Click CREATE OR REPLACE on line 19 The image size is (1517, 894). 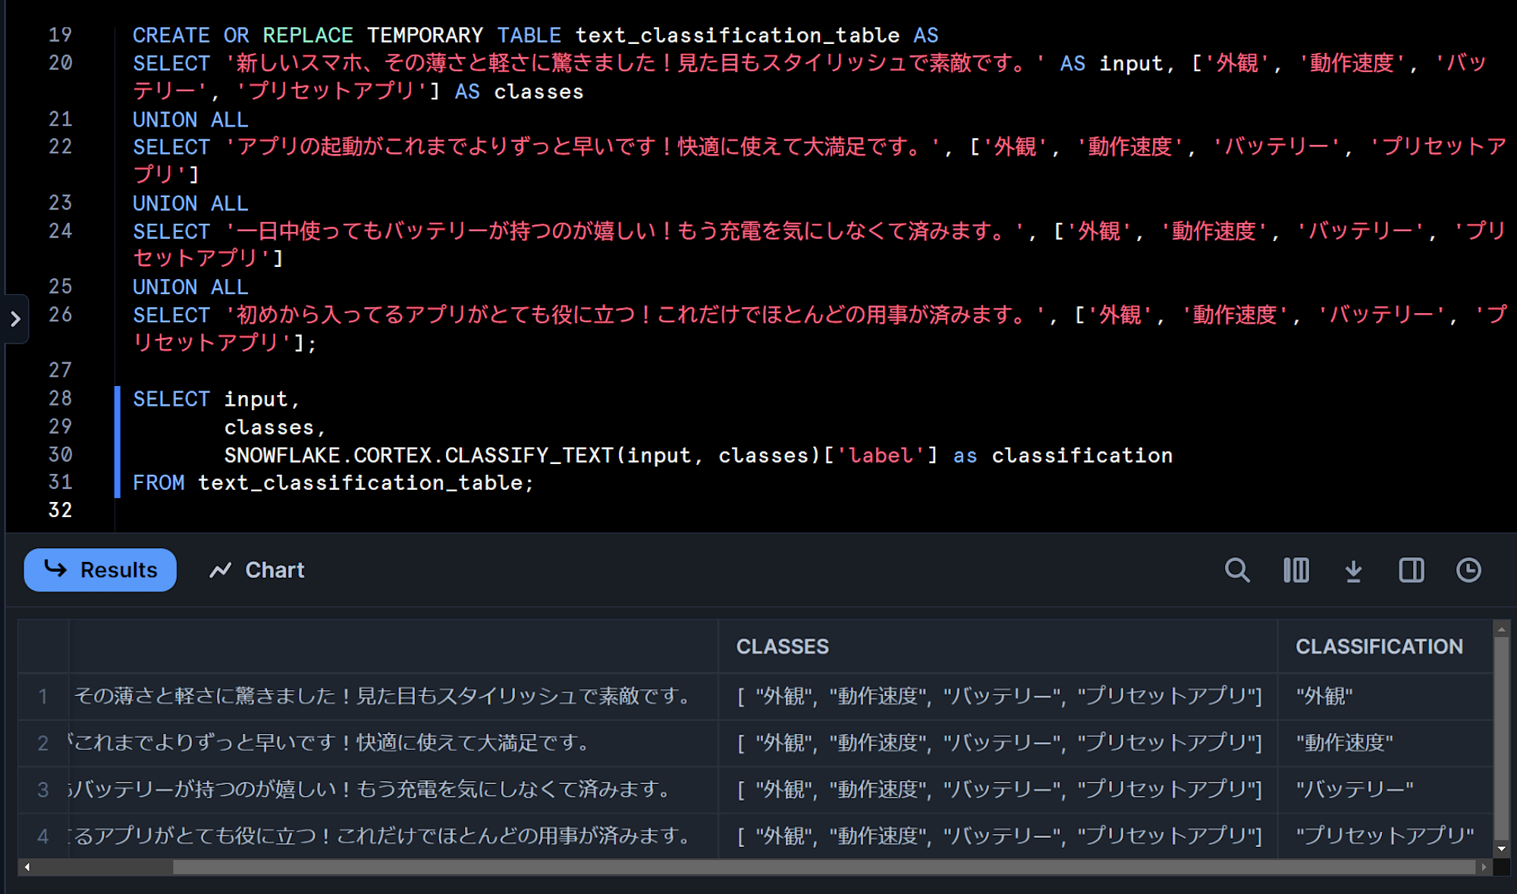click(243, 36)
